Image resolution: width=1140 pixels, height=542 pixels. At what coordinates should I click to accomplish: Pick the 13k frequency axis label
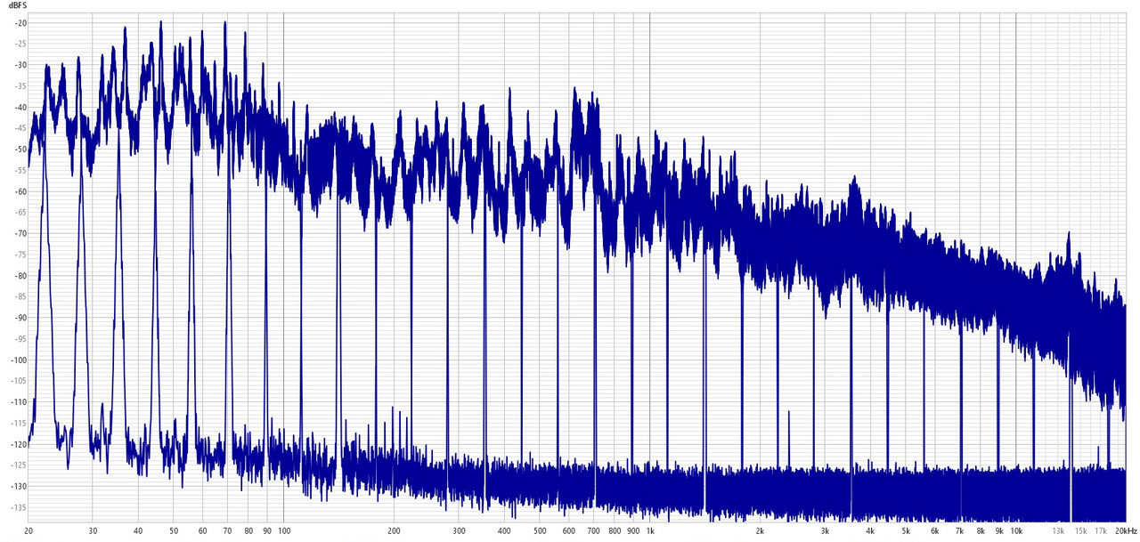click(x=1058, y=530)
